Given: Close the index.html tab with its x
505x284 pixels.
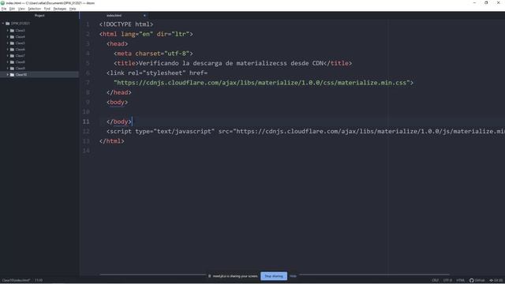Looking at the screenshot, I should click(144, 16).
